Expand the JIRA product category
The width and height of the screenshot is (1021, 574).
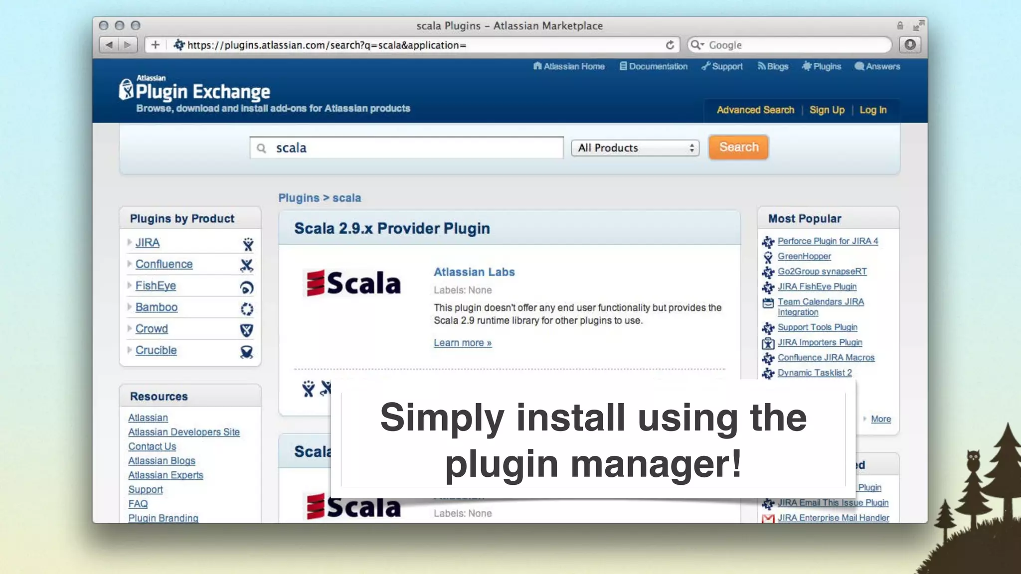[130, 242]
